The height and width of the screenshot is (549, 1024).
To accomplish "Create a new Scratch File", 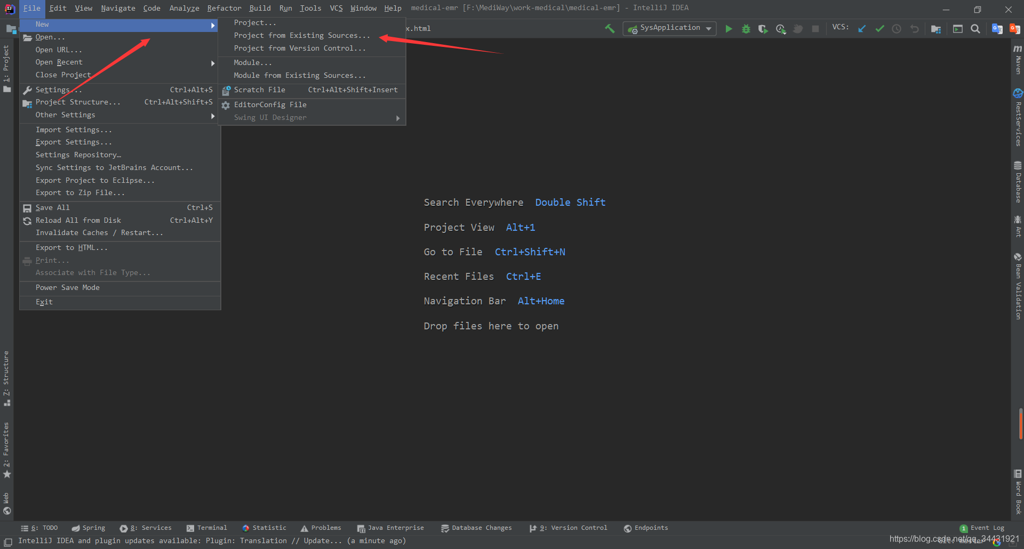I will pos(312,90).
